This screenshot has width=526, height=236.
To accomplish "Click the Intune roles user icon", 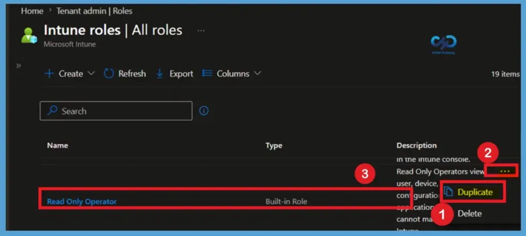I will tap(29, 35).
